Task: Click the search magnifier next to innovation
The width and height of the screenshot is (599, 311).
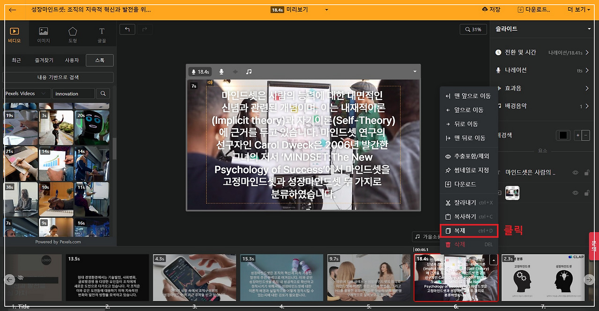Action: (103, 94)
